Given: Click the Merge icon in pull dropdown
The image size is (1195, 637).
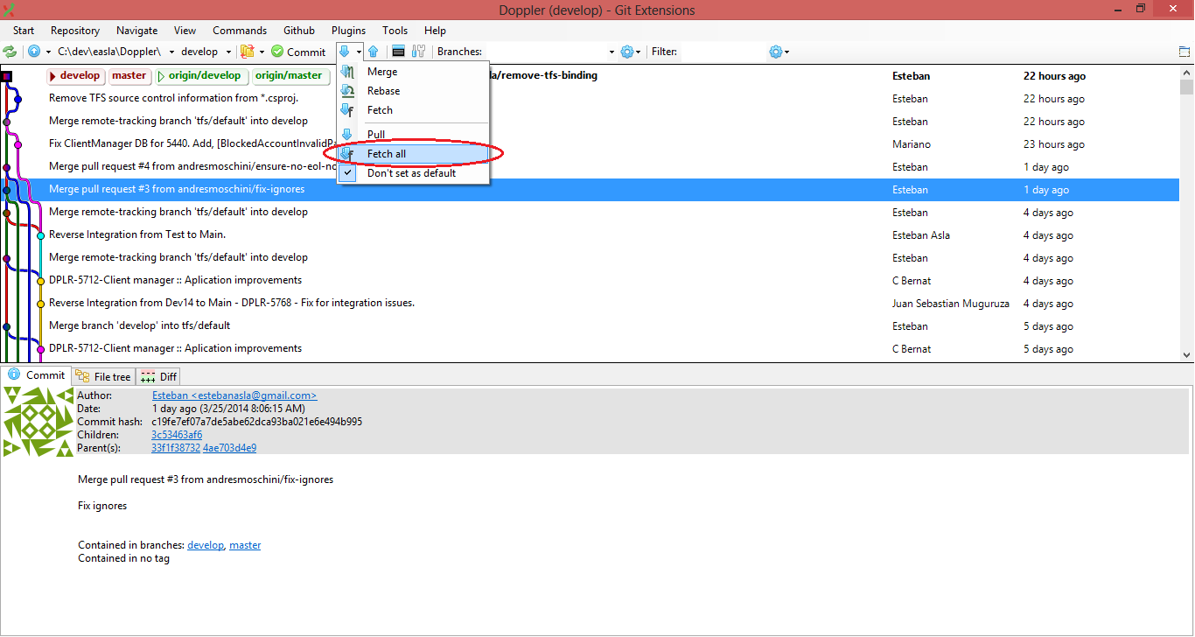Looking at the screenshot, I should pyautogui.click(x=347, y=72).
